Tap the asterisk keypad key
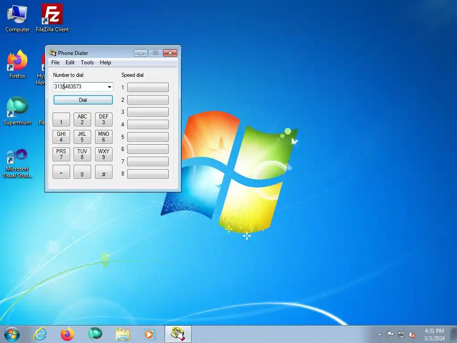This screenshot has width=457, height=343. (61, 172)
